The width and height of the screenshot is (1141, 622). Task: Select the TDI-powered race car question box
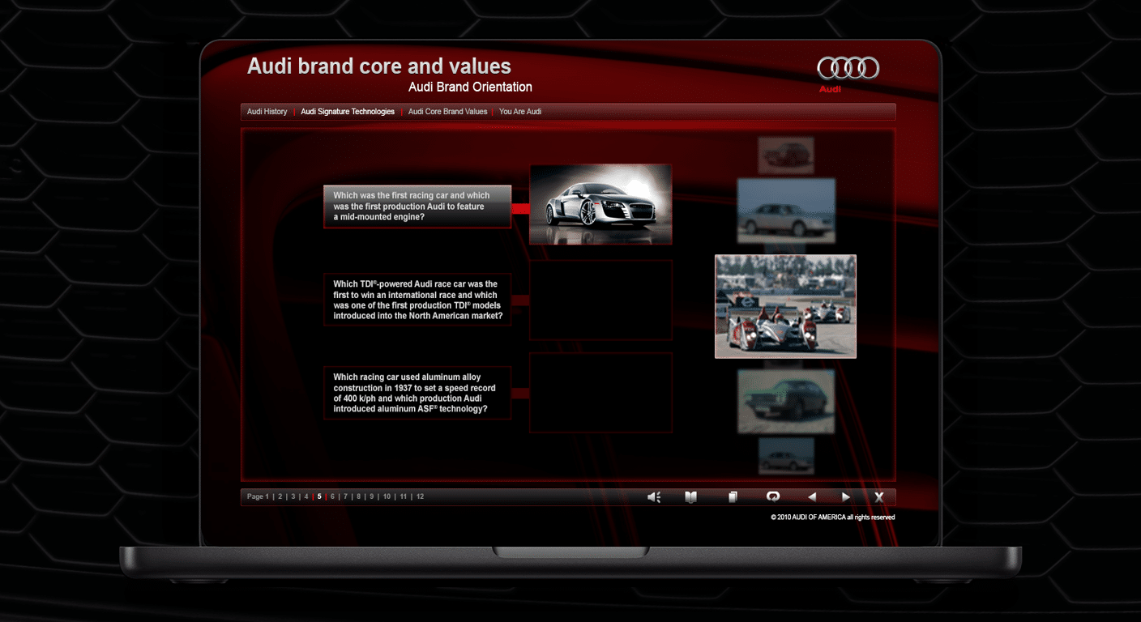pos(417,300)
